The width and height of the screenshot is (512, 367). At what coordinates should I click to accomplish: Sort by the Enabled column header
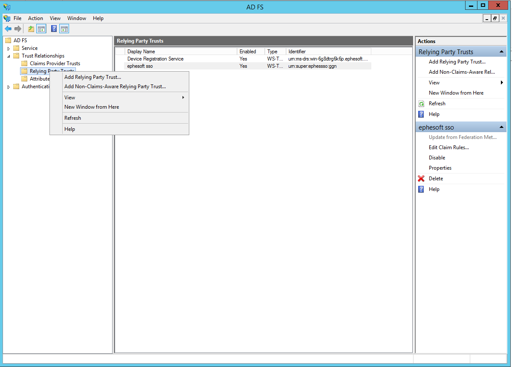click(251, 52)
